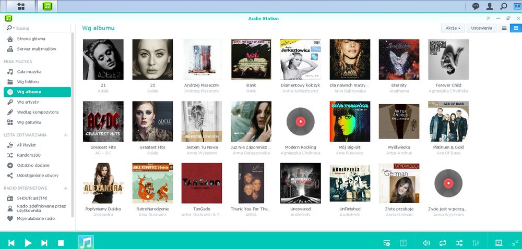Open AC/DC Greatest Hits album cover

pos(103,121)
